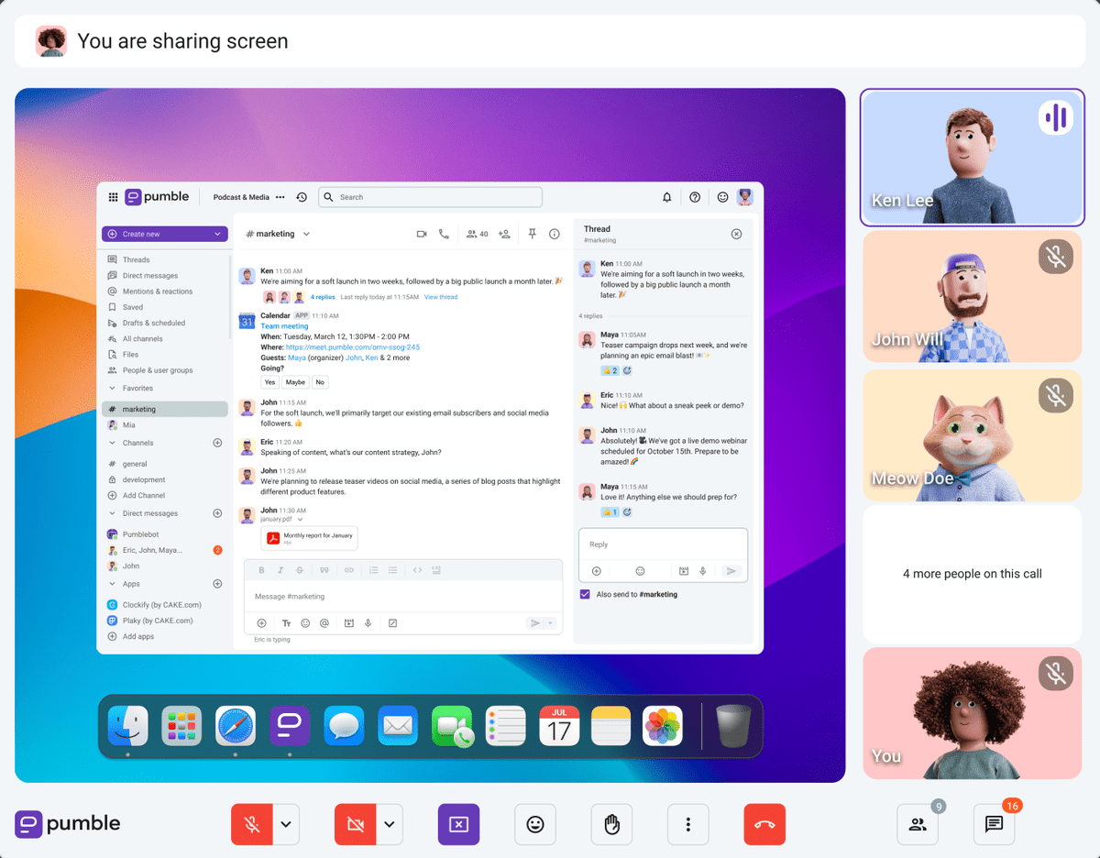Add people to the #marketing channel
Image resolution: width=1100 pixels, height=858 pixels.
pyautogui.click(x=507, y=234)
